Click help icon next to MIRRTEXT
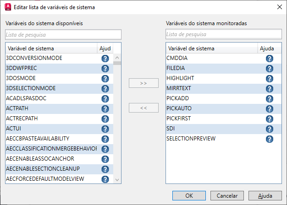This screenshot has width=287, height=205. [270, 89]
